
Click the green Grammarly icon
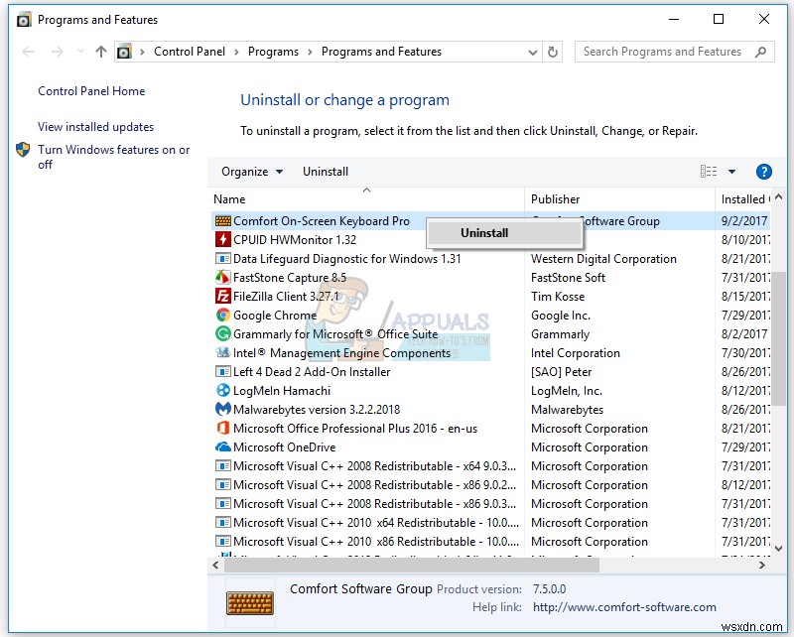(222, 333)
